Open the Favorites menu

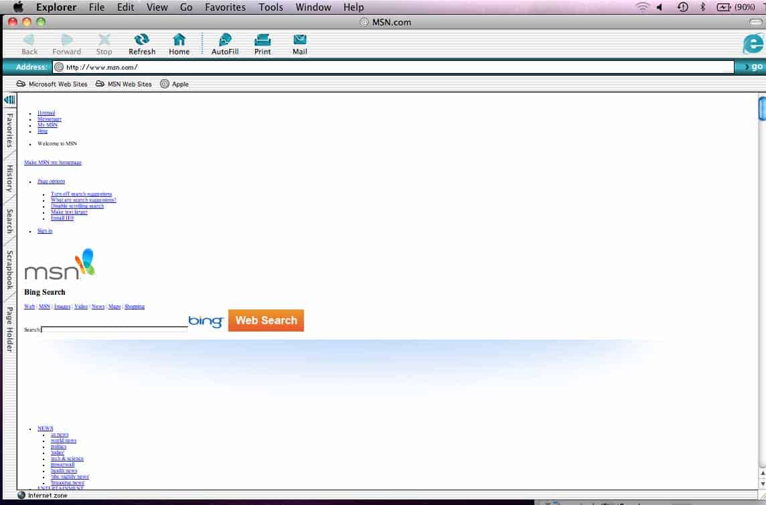[225, 7]
